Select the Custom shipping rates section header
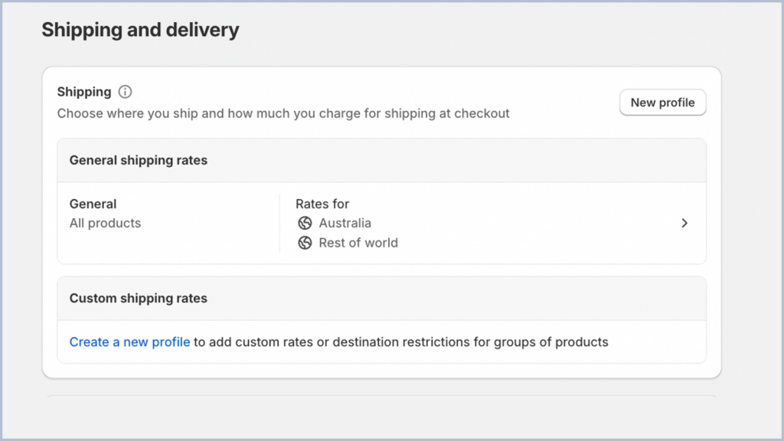 coord(138,298)
